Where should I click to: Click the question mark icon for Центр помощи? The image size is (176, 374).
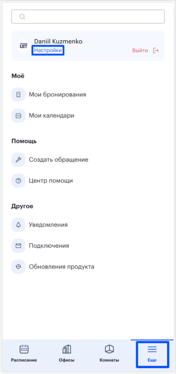(19, 181)
